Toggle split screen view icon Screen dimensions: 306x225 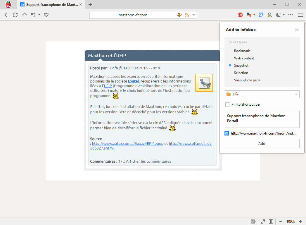click(x=271, y=221)
